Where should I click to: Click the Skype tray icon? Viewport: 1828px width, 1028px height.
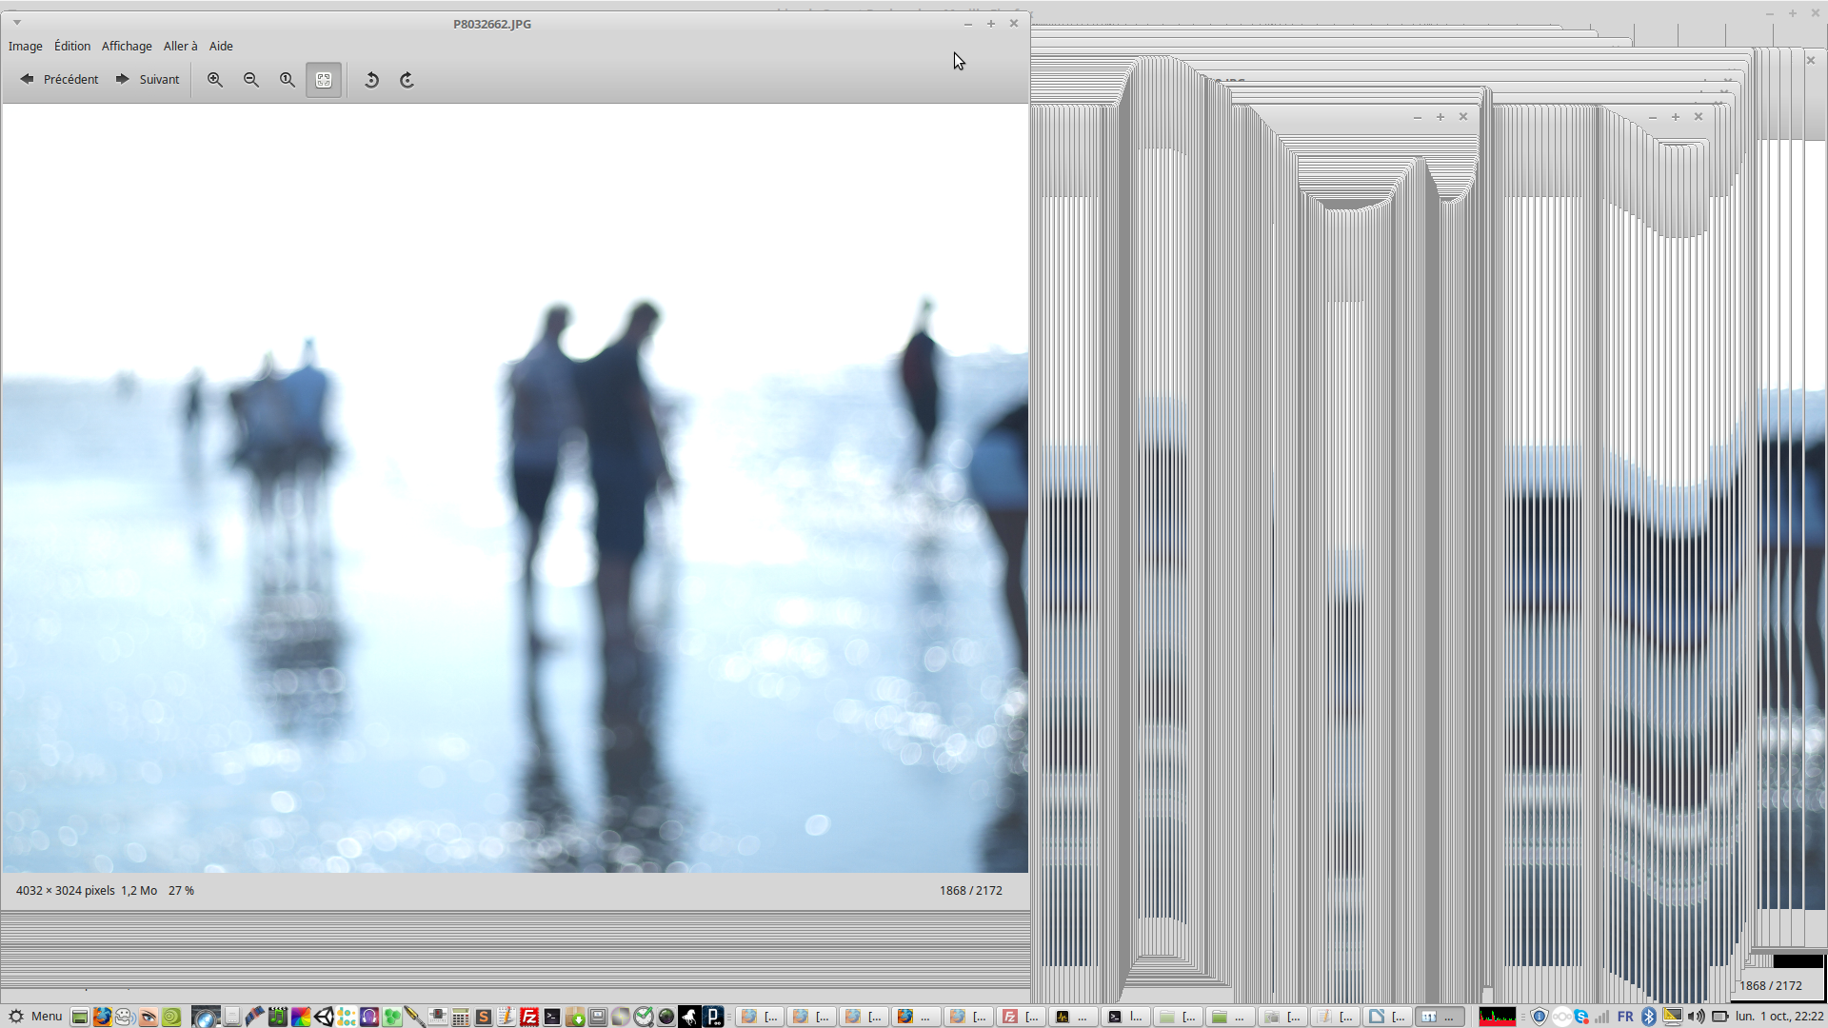pos(1581,1017)
